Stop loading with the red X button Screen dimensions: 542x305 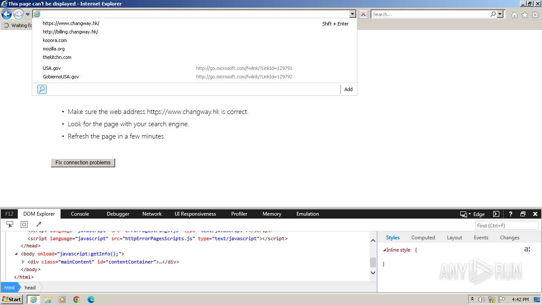click(363, 14)
